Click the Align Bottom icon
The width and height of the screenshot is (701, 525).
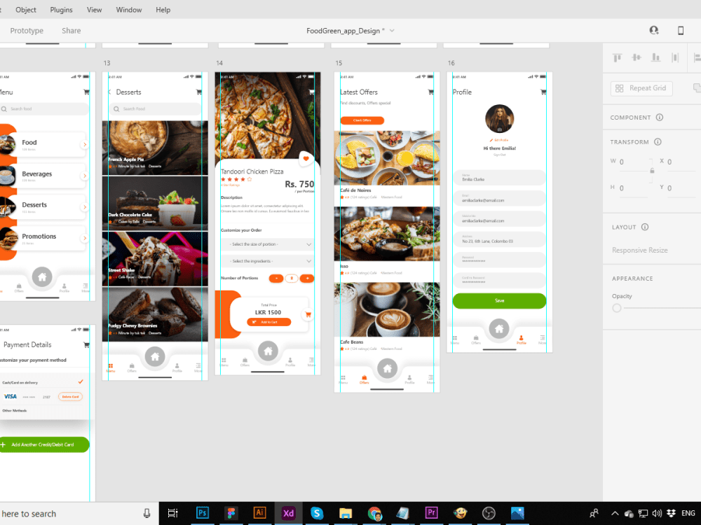point(656,57)
